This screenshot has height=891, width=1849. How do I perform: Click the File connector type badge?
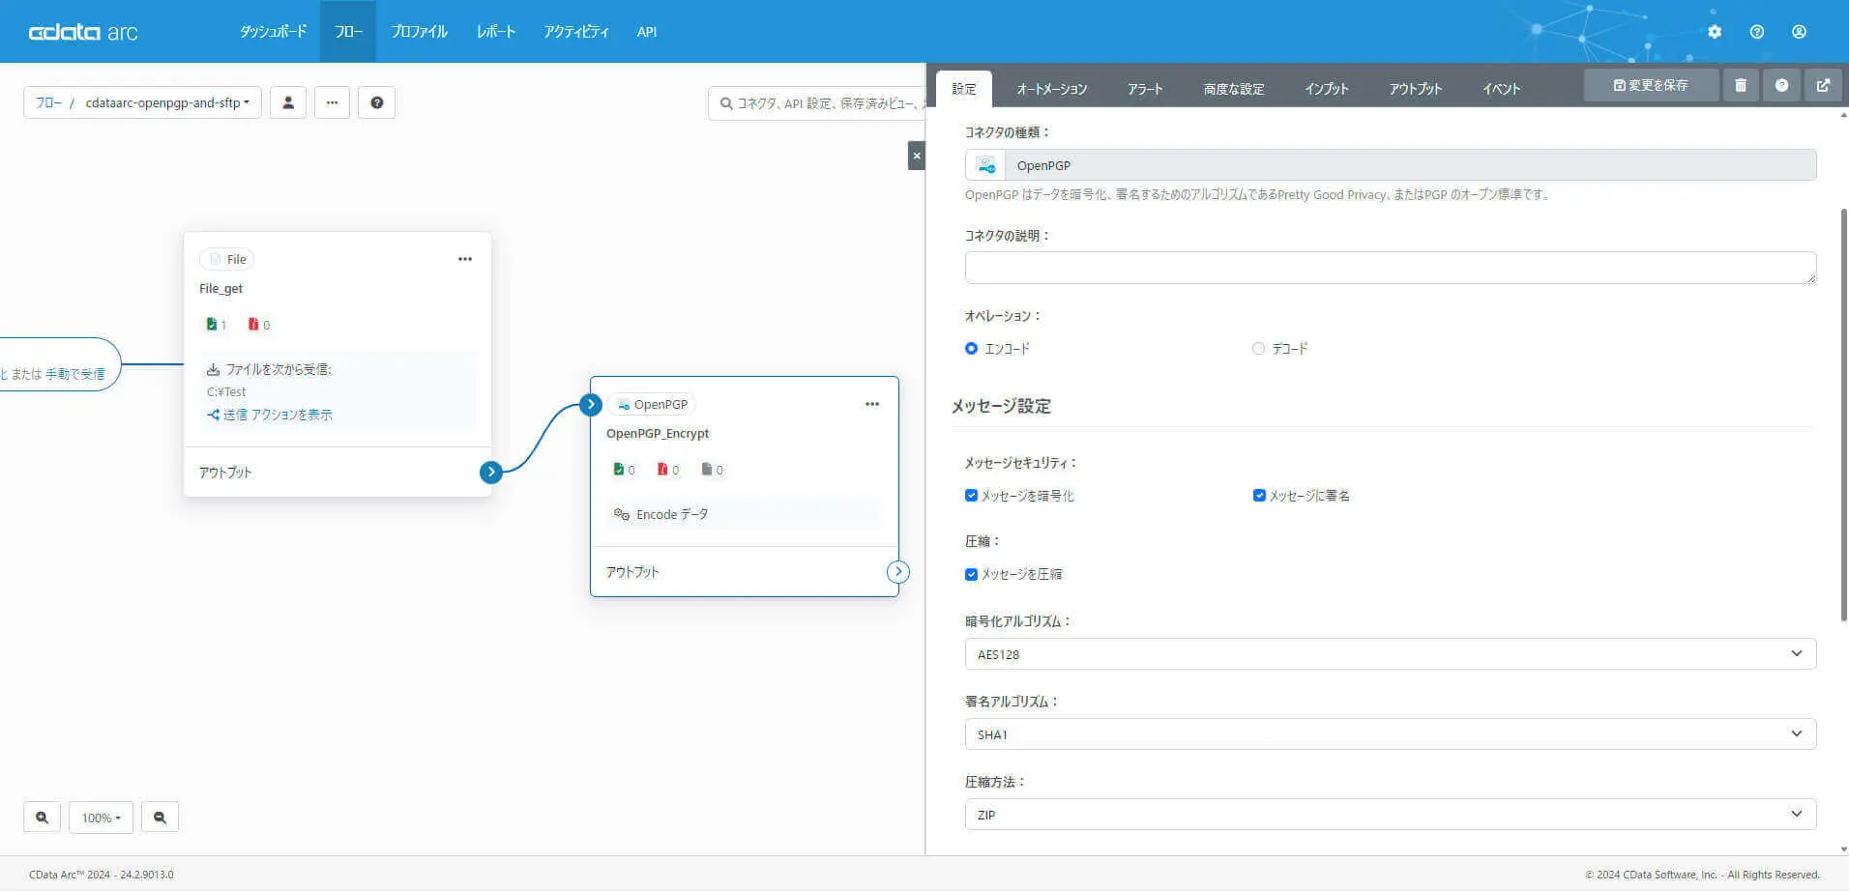227,259
